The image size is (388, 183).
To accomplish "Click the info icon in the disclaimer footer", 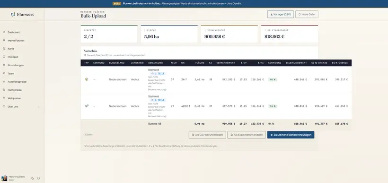I will (85, 146).
